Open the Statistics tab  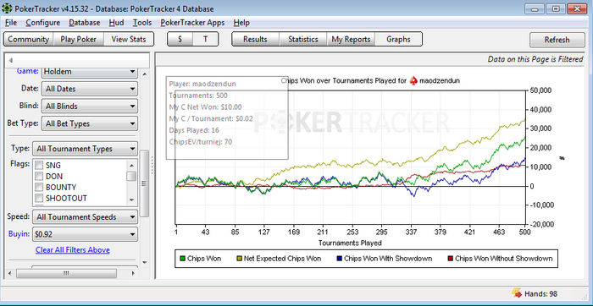point(303,39)
